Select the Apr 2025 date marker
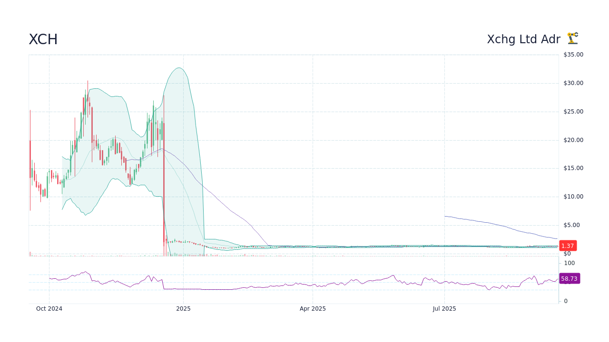This screenshot has width=609, height=342. [313, 309]
